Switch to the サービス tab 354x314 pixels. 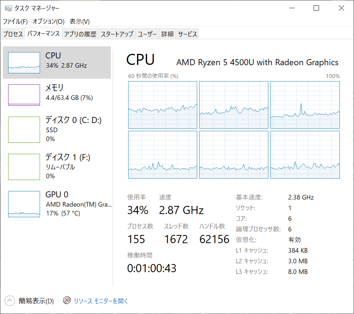tap(187, 34)
